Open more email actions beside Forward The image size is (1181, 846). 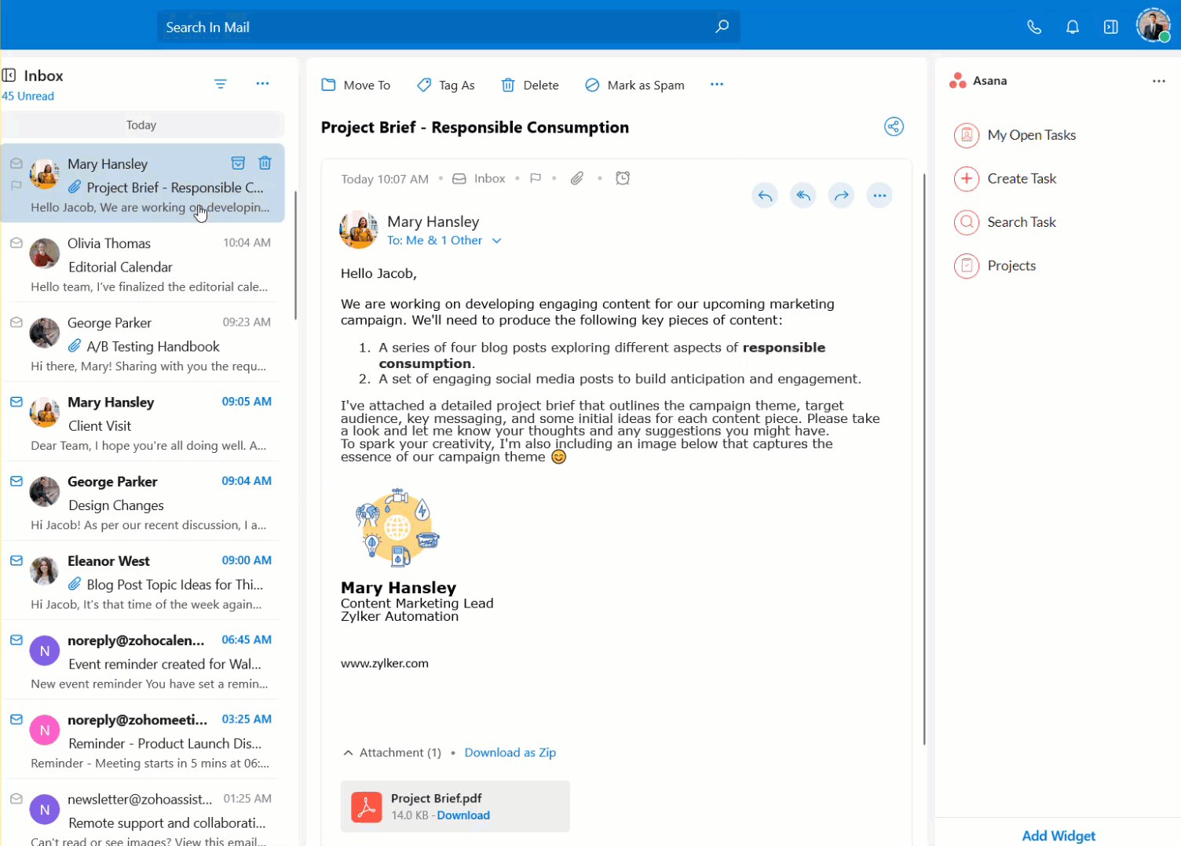point(879,195)
